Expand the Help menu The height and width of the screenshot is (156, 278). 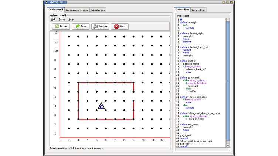pyautogui.click(x=71, y=19)
